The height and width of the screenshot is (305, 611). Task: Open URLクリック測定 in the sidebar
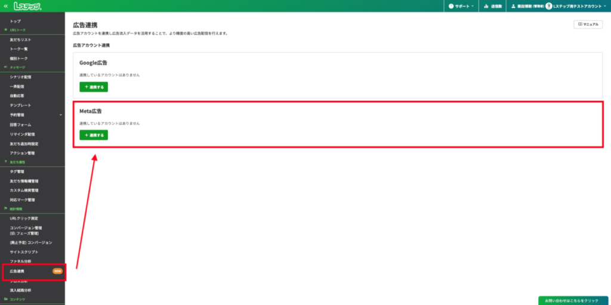[x=24, y=218]
